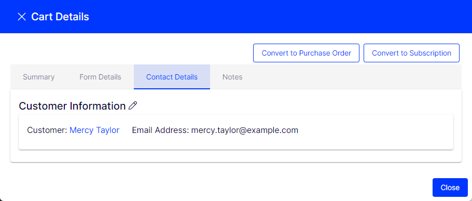Click the X icon beside Cart Details
Image resolution: width=472 pixels, height=201 pixels.
point(22,17)
